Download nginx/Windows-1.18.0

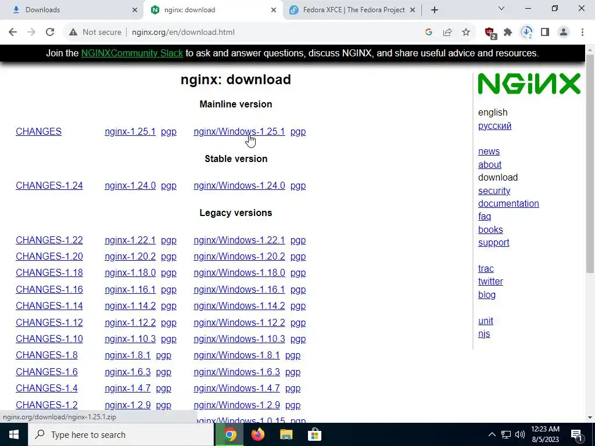(x=239, y=273)
